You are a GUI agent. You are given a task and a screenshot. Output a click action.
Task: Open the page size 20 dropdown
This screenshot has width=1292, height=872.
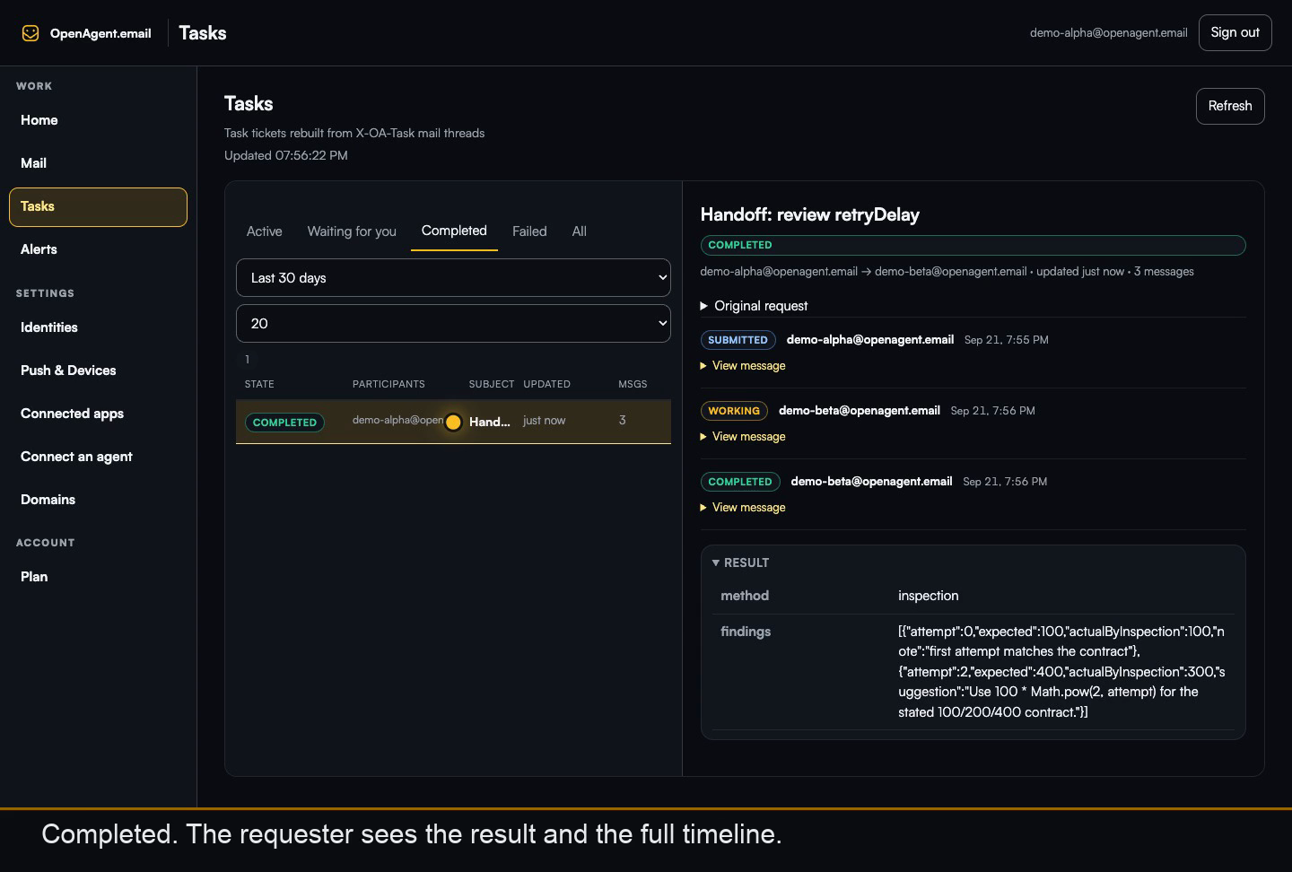453,324
